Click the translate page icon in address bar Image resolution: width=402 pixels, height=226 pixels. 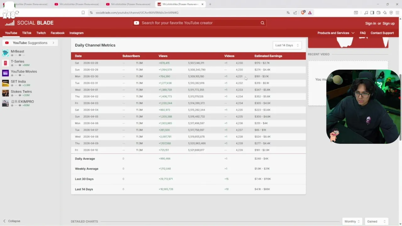click(x=288, y=13)
